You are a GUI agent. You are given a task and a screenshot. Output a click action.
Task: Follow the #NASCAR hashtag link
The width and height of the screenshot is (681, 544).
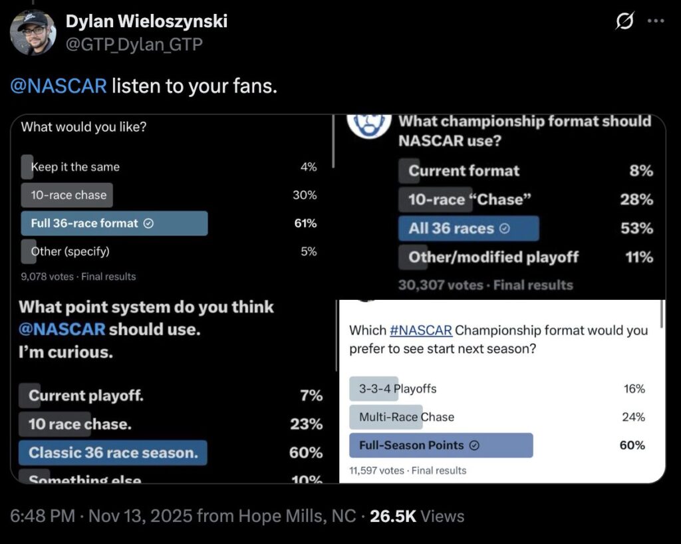(x=420, y=331)
